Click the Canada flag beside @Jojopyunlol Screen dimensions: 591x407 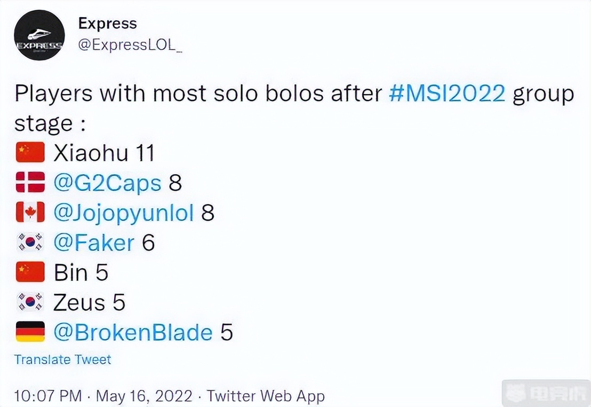pos(30,213)
